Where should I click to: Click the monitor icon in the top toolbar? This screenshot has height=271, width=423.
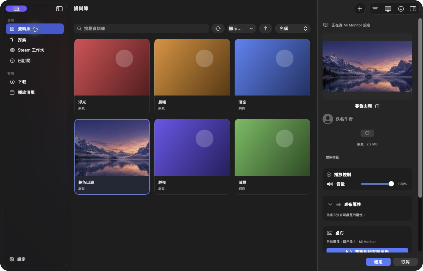pos(388,9)
